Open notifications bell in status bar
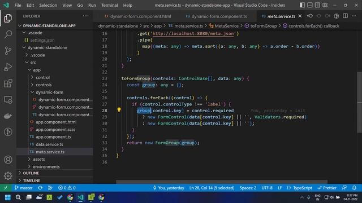Screen dimensions: 362x203 [x=355, y=188]
